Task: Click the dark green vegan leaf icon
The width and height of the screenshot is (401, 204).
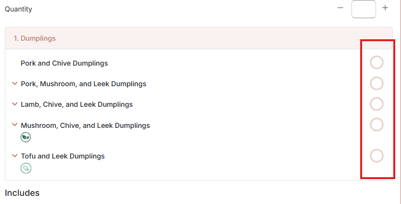Action: (x=25, y=137)
